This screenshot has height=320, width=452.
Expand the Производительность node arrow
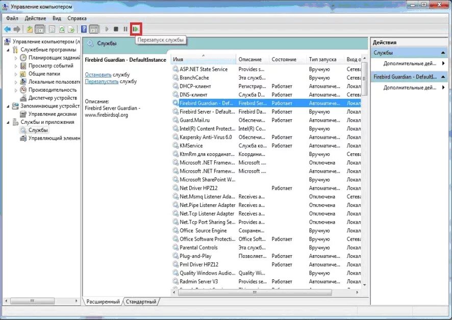pyautogui.click(x=16, y=90)
